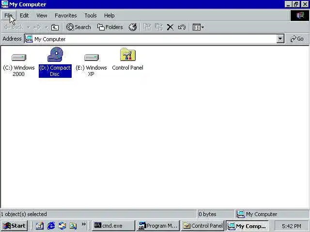Expand the quick launch chevron
Viewport: 310px width, 232px height.
[84, 224]
